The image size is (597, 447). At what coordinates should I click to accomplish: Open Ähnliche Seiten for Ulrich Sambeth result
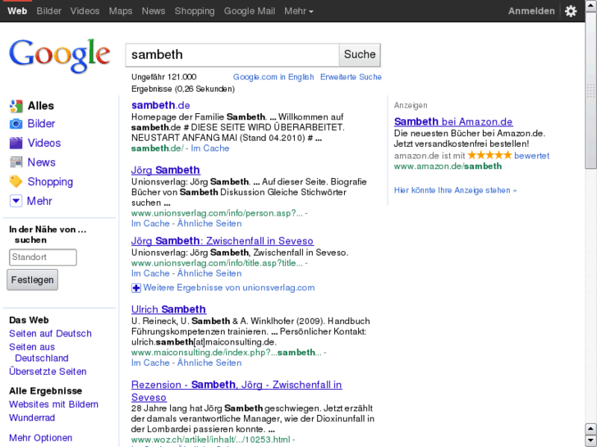(x=209, y=363)
